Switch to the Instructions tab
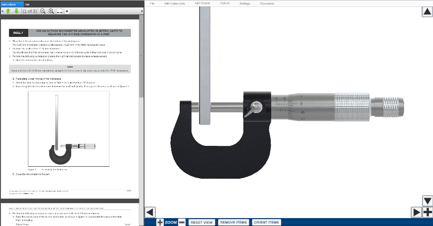Screen dimensions: 433x226 [x=11, y=3]
